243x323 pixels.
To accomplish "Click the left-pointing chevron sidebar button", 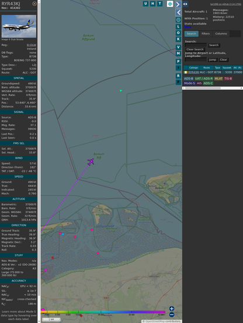I will click(178, 13).
